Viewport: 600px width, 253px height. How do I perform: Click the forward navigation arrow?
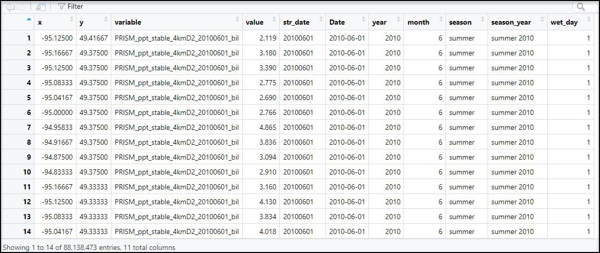(21, 7)
